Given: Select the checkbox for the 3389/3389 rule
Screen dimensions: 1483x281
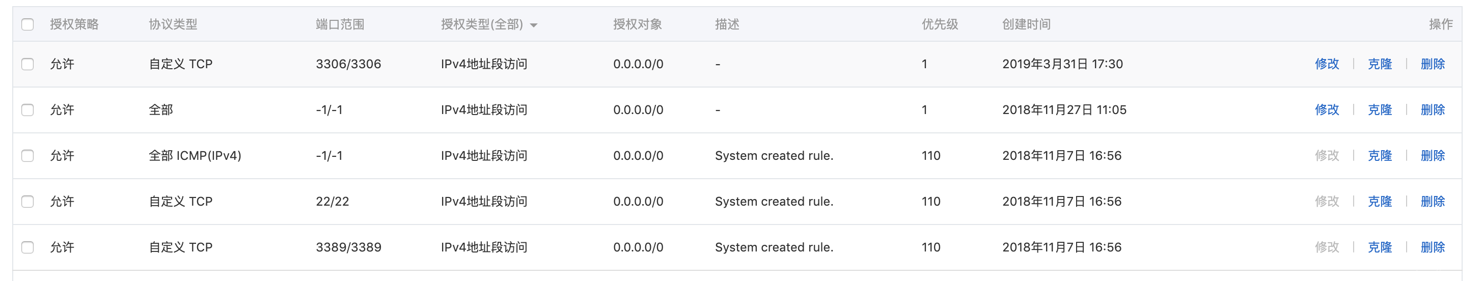Looking at the screenshot, I should [28, 247].
